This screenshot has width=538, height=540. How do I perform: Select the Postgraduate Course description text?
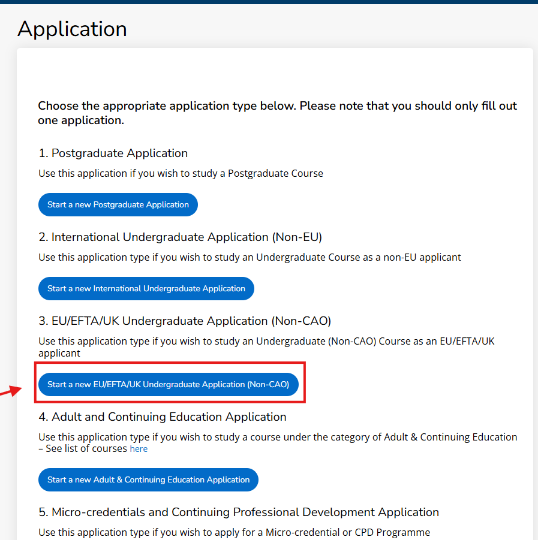point(181,173)
